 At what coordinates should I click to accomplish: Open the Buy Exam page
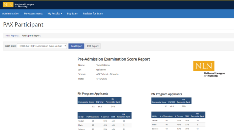pyautogui.click(x=73, y=14)
